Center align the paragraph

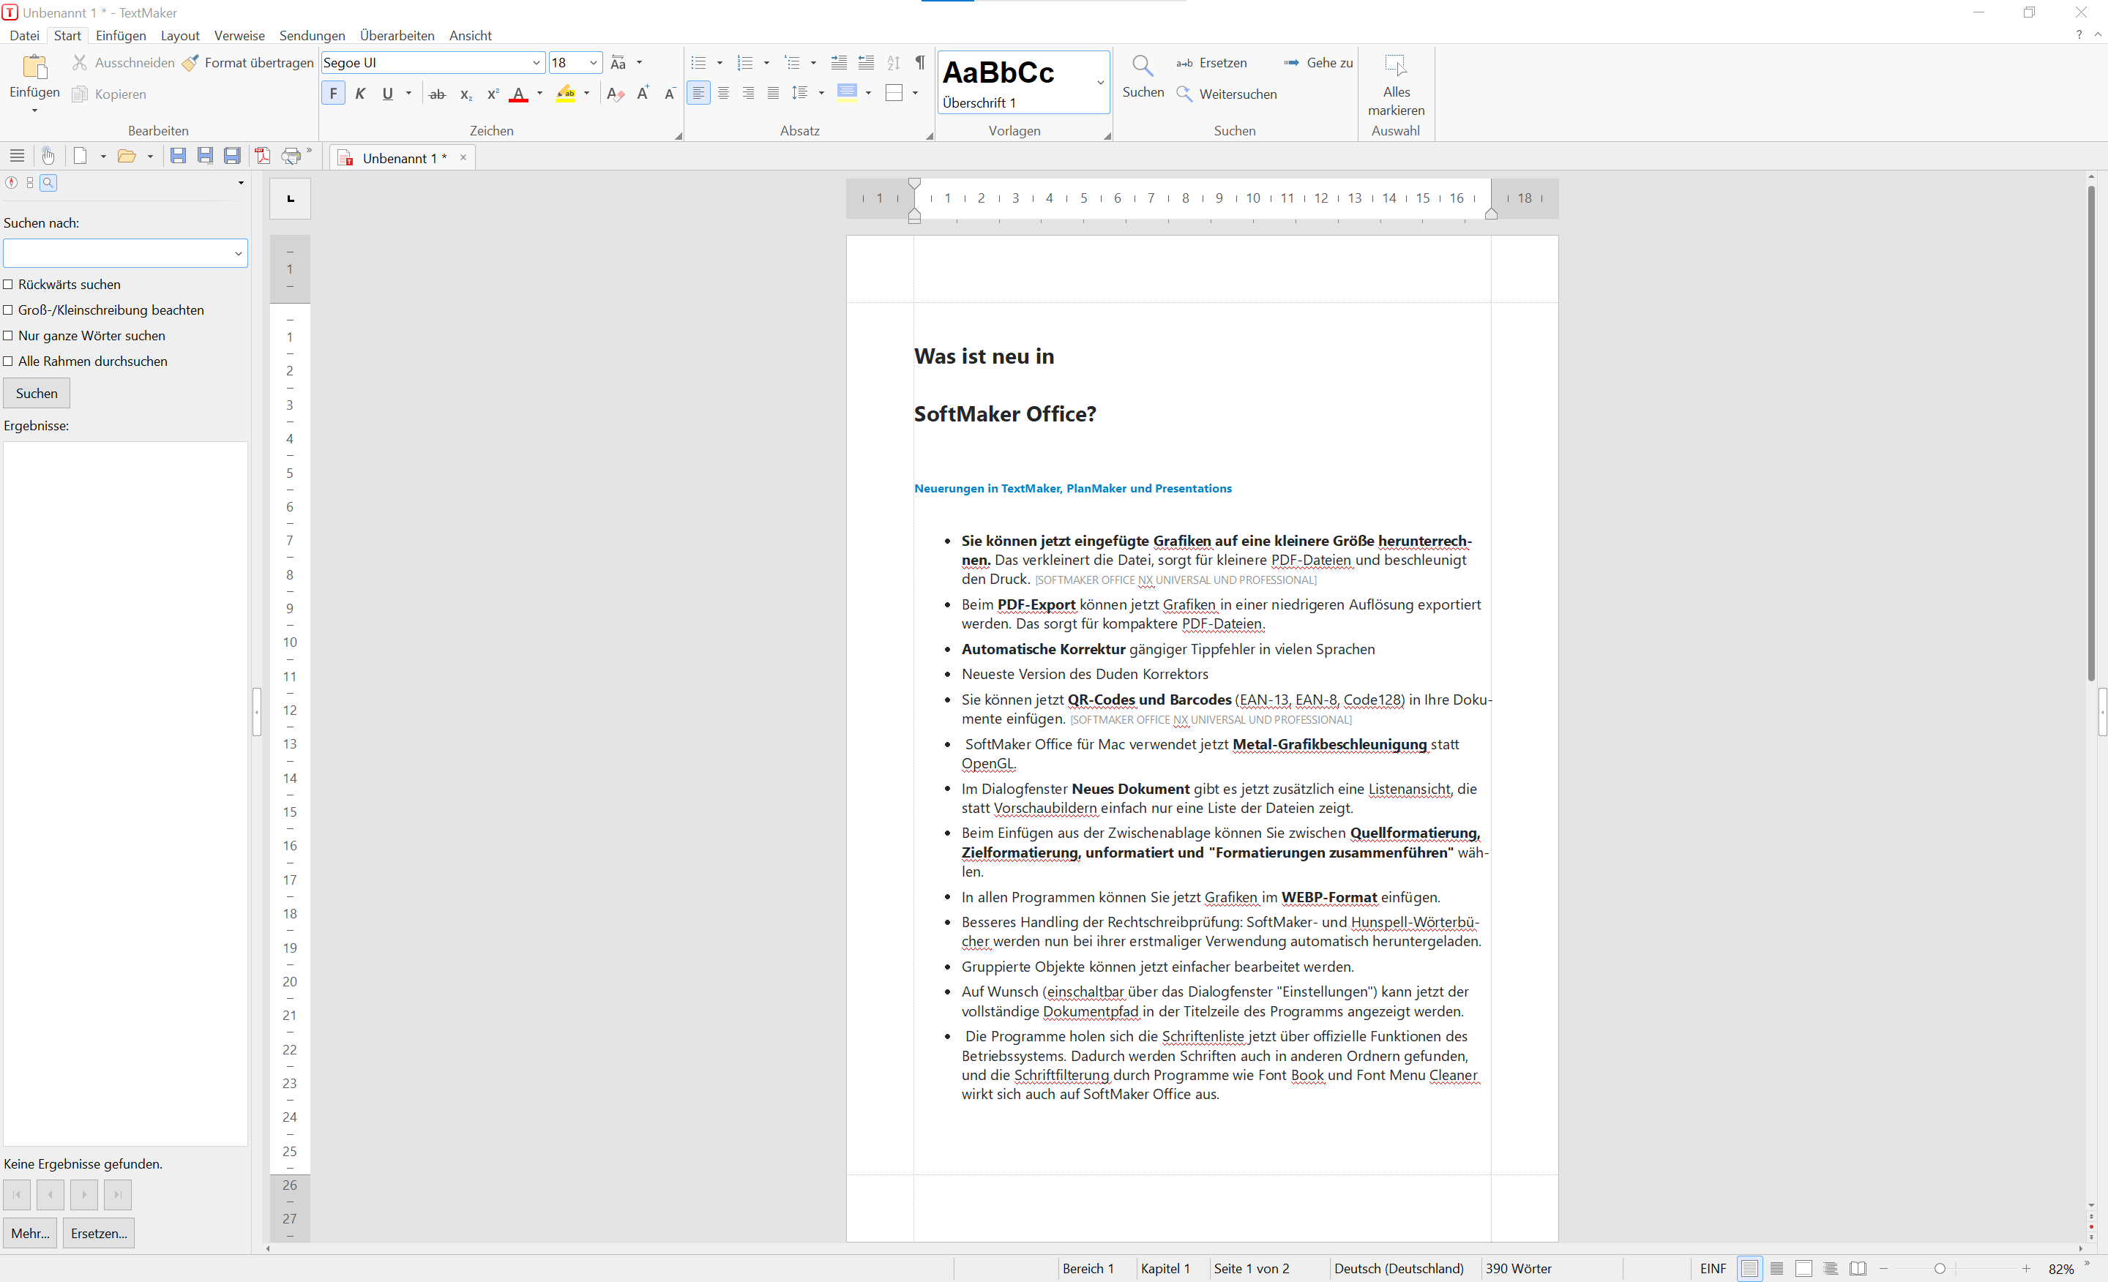pos(723,93)
